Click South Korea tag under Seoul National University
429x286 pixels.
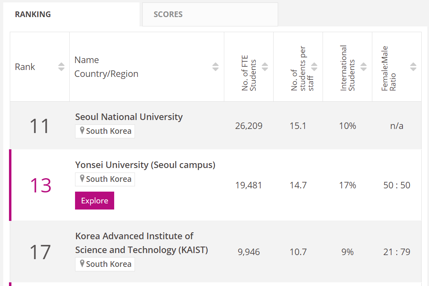[105, 131]
